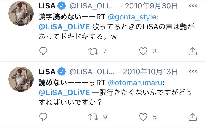Retweet the tweet with 9 retweets

point(93,117)
